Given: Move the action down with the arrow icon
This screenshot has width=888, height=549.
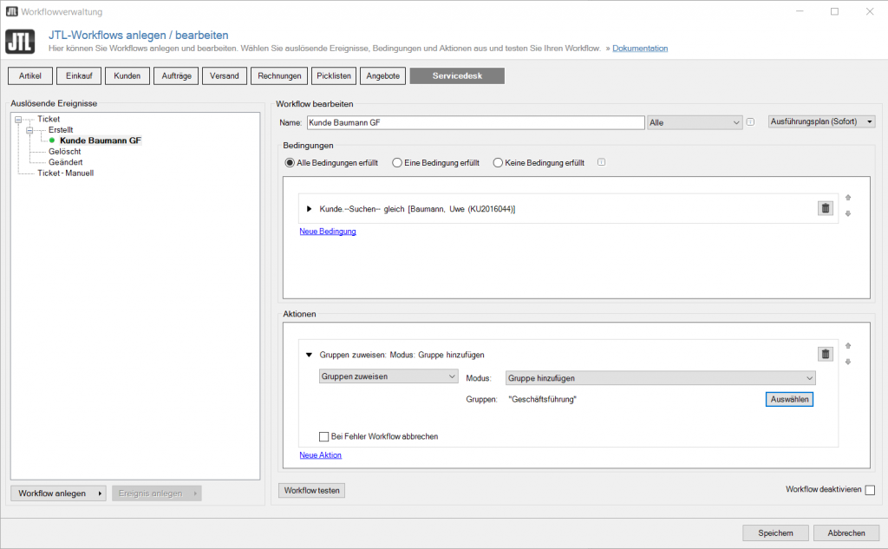Looking at the screenshot, I should (848, 363).
